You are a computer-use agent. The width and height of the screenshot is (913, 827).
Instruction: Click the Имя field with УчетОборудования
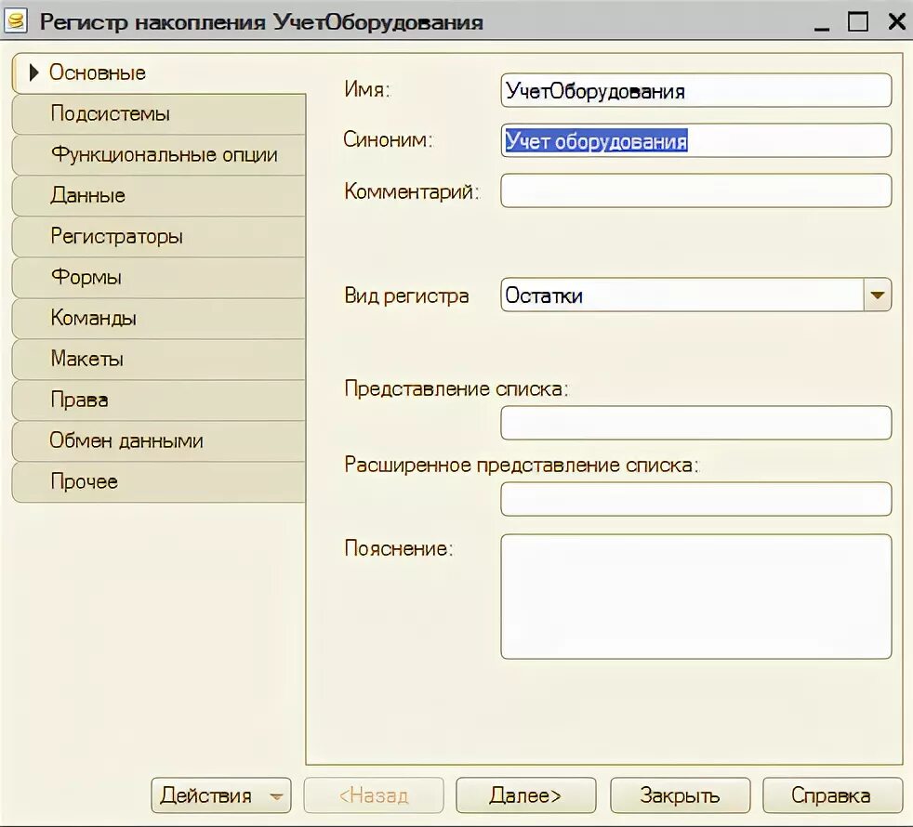pyautogui.click(x=695, y=90)
